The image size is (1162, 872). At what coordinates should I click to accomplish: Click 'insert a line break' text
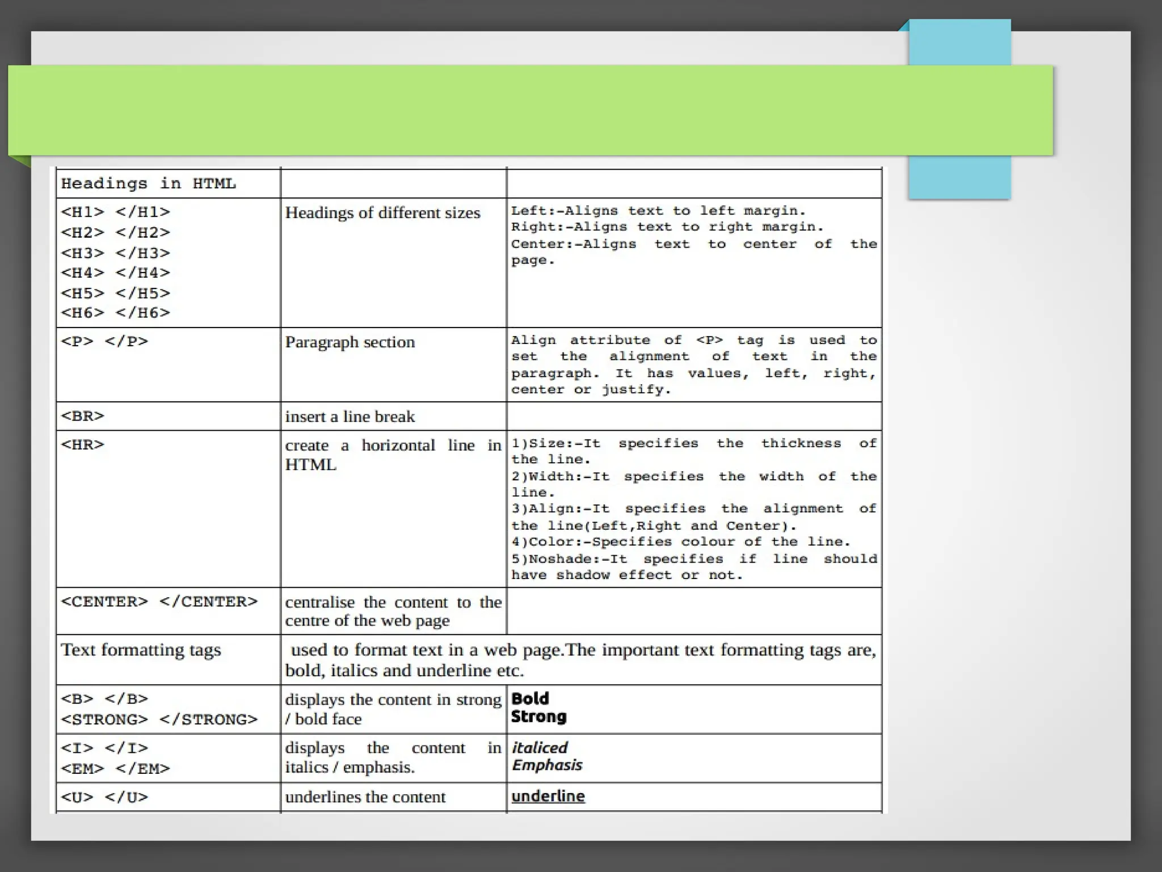pyautogui.click(x=350, y=417)
